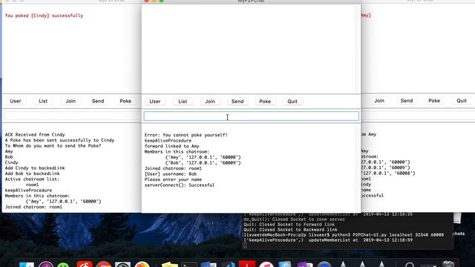Select 'To Whom do you want to send the Poke?'

pyautogui.click(x=53, y=146)
